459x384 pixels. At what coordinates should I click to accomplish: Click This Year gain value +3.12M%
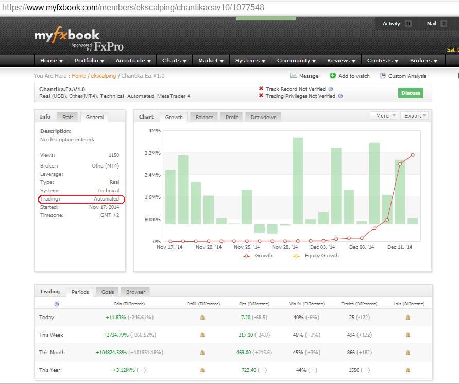(124, 370)
